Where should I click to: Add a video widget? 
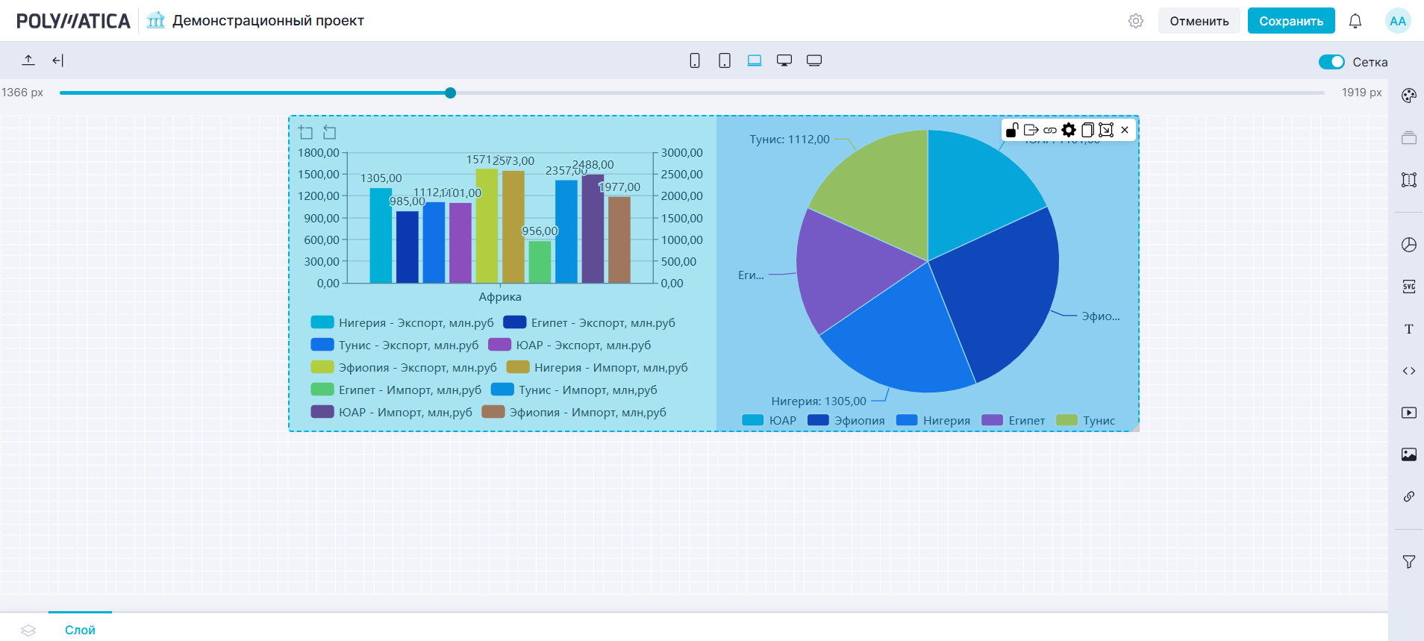tap(1408, 413)
